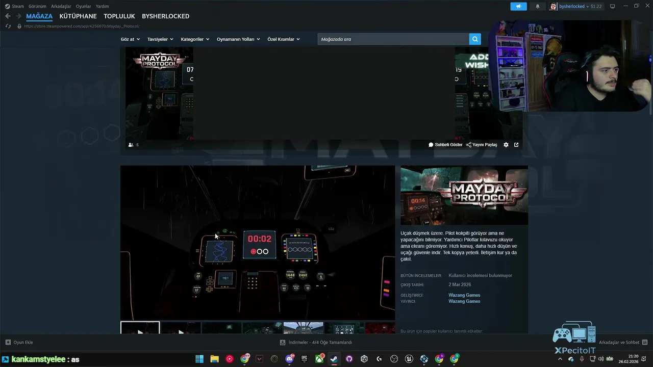The image size is (653, 367).
Task: Click the Mayday Protocol capsule image
Action: point(464,195)
